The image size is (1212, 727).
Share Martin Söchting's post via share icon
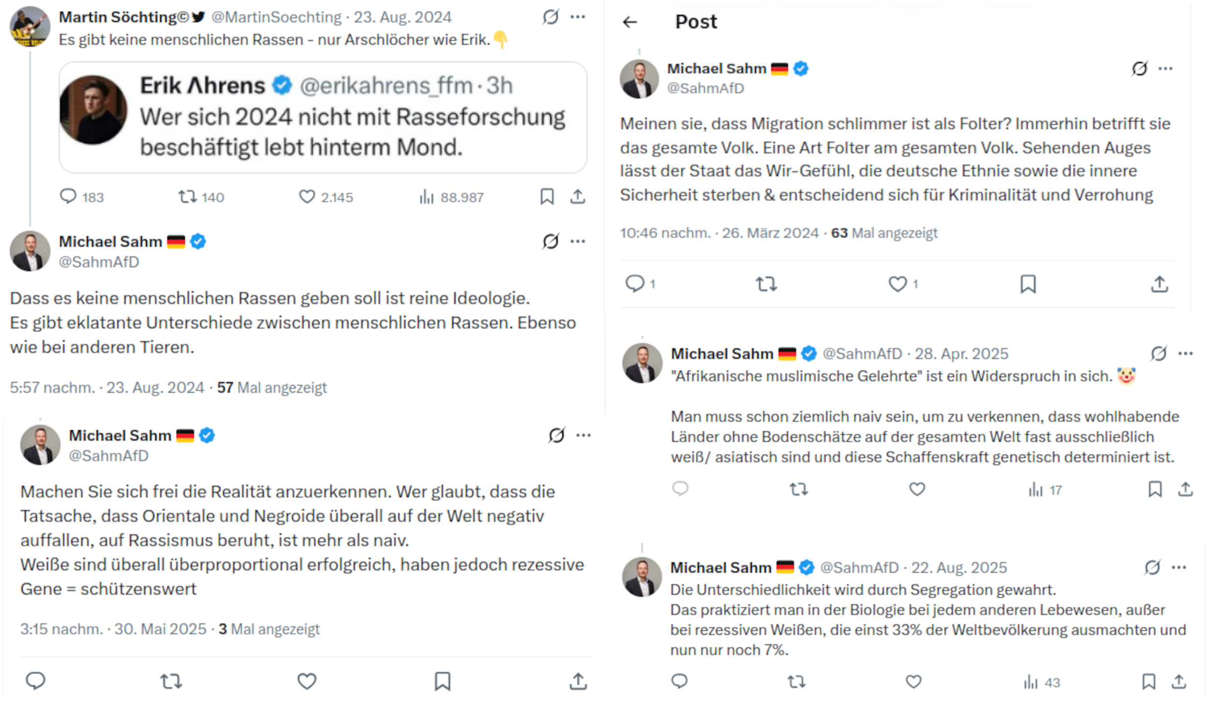coord(578,197)
